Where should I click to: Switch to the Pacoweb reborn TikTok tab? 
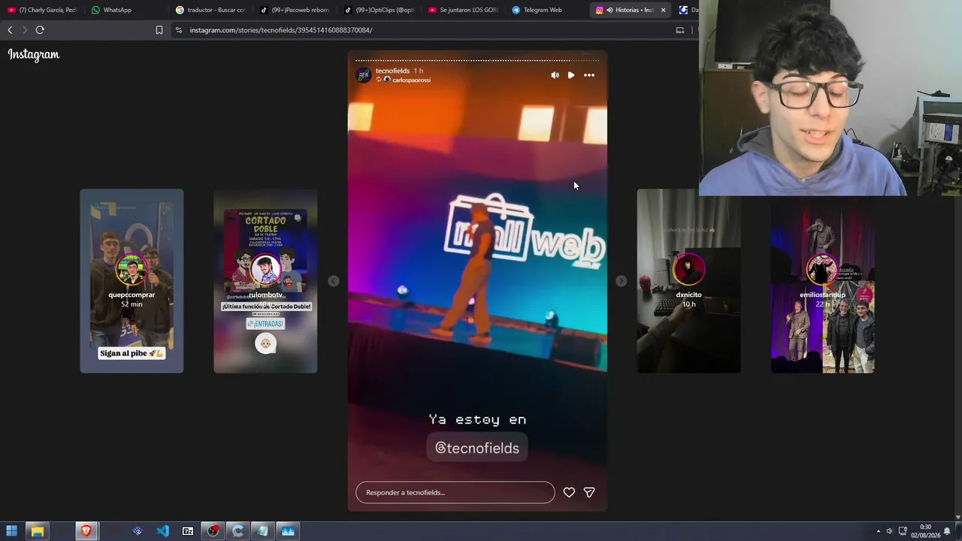tap(295, 10)
